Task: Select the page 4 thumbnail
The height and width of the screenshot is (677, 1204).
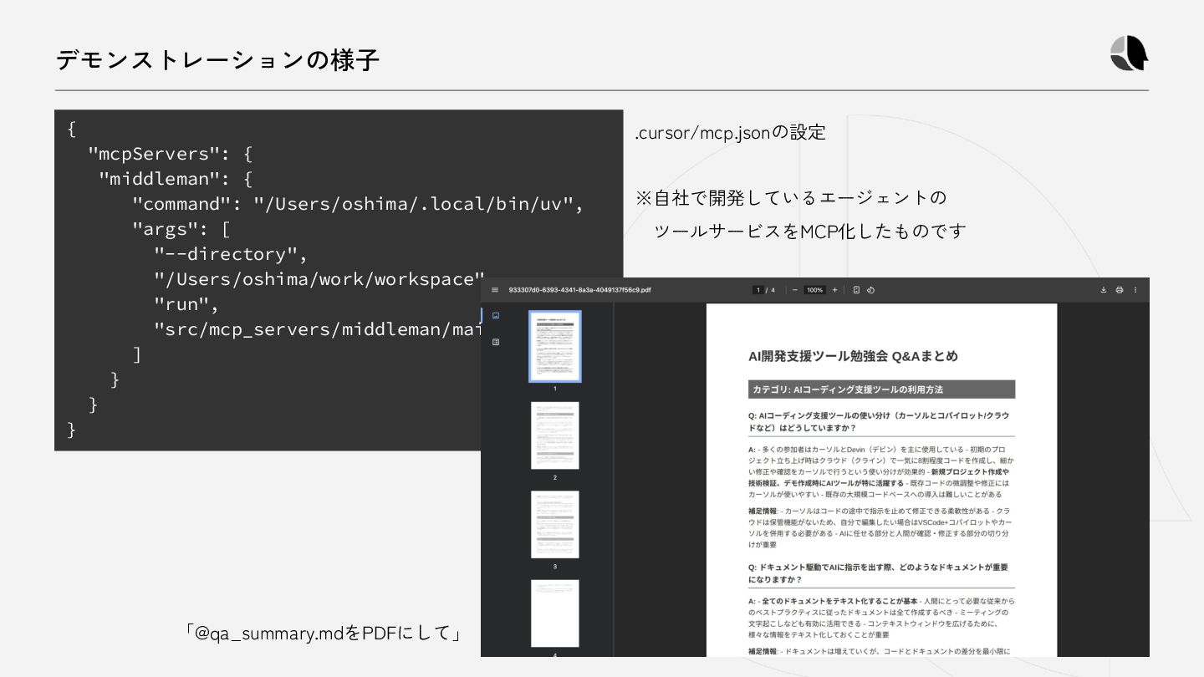Action: point(555,613)
